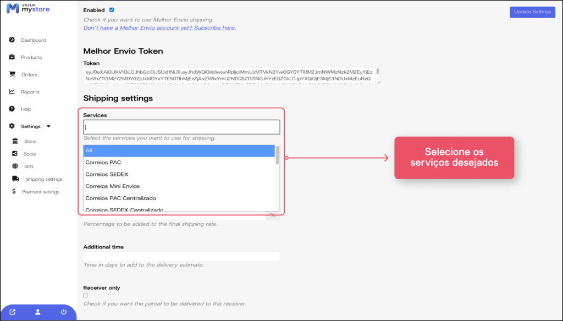Go to Shipping settings menu item
Screen dimensions: 563x321
[x=43, y=179]
